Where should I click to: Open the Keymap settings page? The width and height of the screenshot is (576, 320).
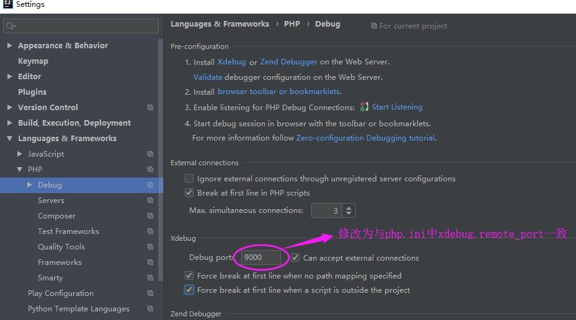click(x=33, y=61)
